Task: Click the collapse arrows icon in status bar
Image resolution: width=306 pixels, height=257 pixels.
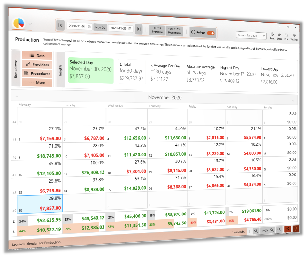Action: click(288, 229)
